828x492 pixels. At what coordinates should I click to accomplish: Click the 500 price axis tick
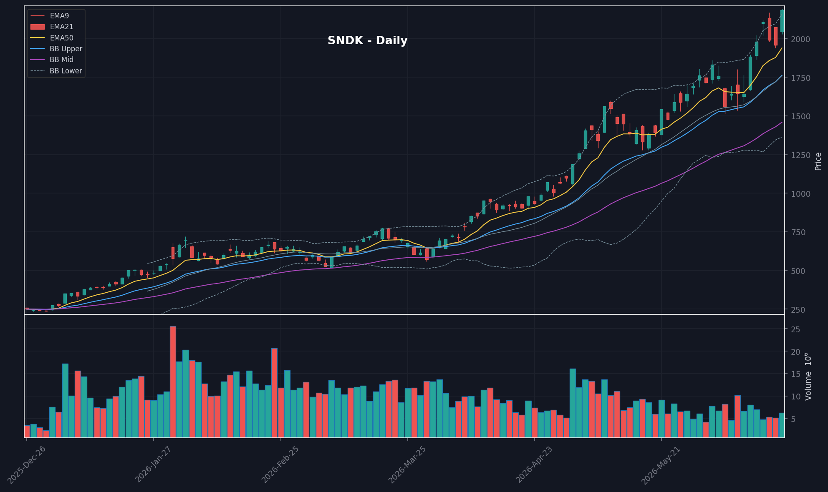pos(798,271)
